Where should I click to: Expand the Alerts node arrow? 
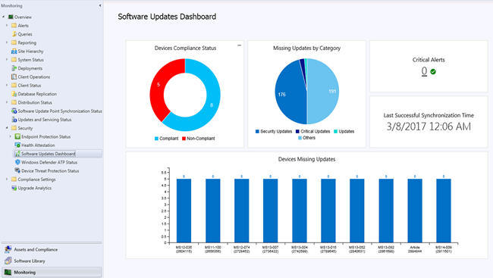click(7, 26)
